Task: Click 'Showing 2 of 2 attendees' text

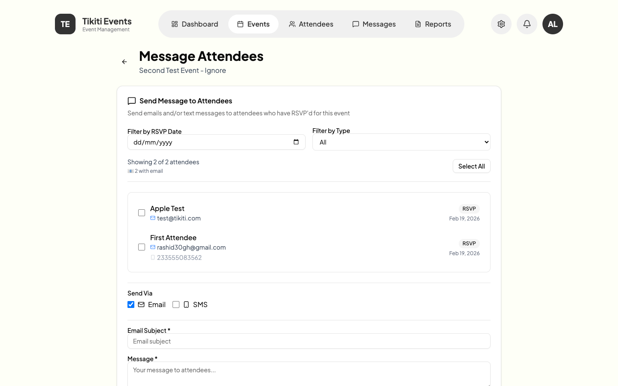Action: (163, 162)
